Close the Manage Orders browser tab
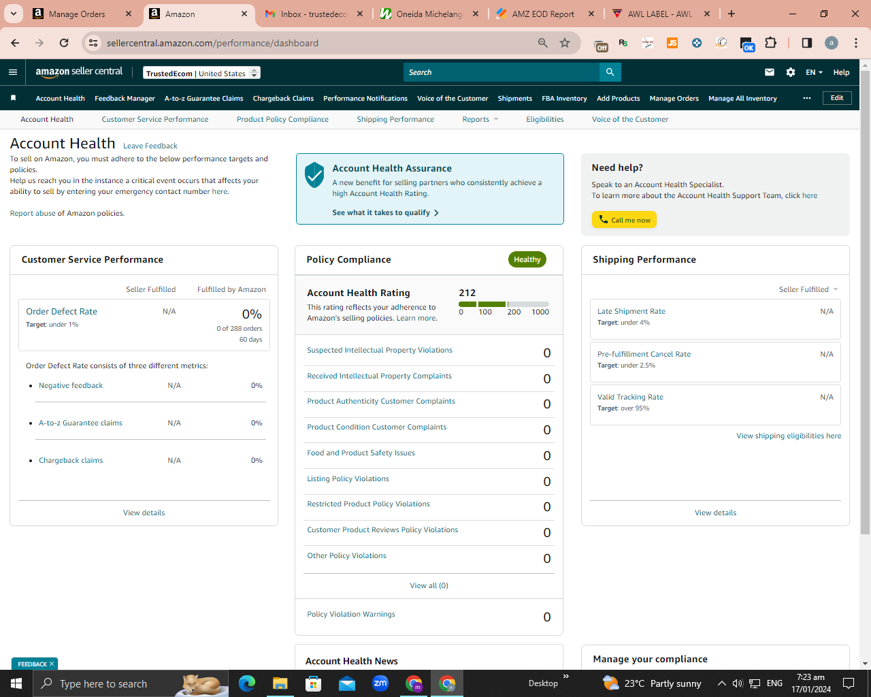 pos(129,14)
